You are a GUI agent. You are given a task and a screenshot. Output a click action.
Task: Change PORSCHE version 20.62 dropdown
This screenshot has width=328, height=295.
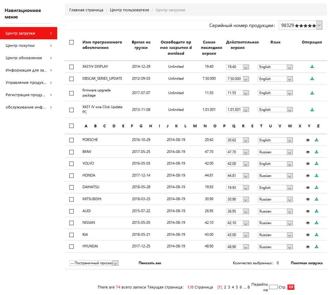(238, 140)
